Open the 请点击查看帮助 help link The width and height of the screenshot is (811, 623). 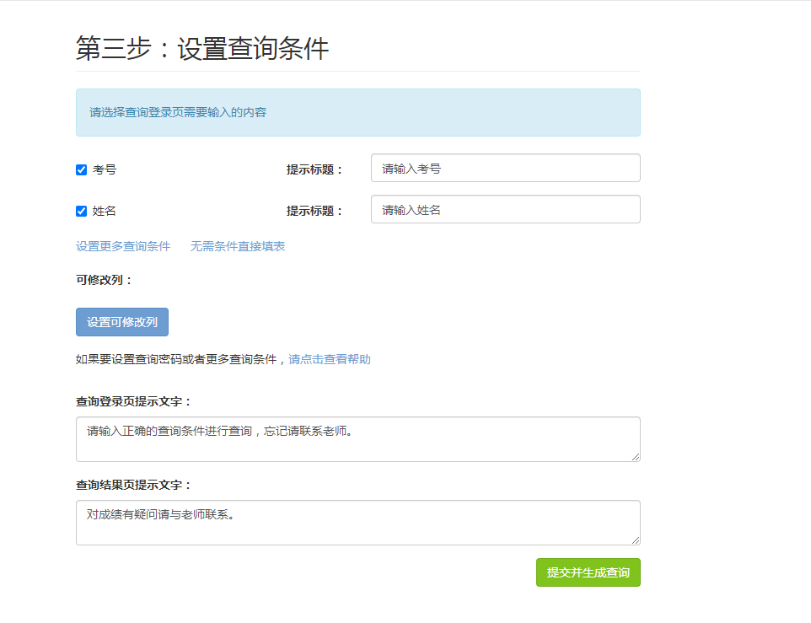click(330, 359)
